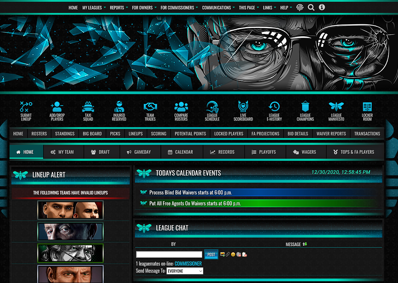Click the clear chat clipboard icon

[244, 254]
